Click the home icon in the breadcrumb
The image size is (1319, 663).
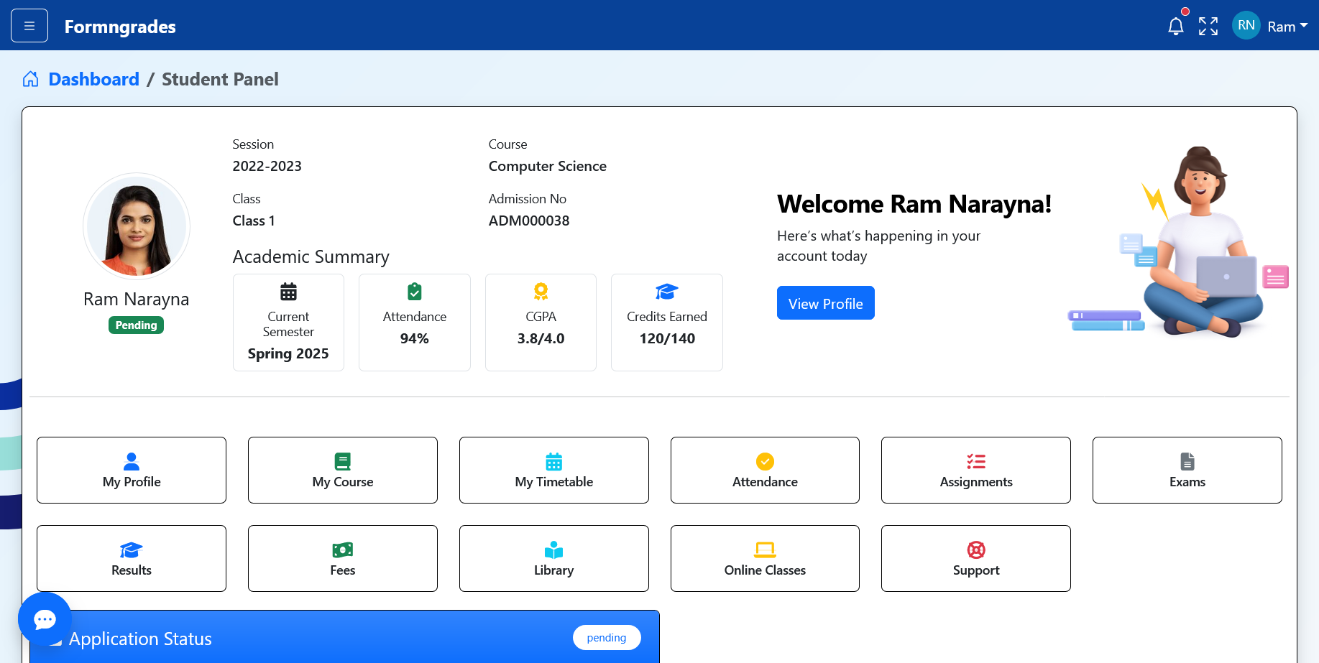pyautogui.click(x=30, y=79)
